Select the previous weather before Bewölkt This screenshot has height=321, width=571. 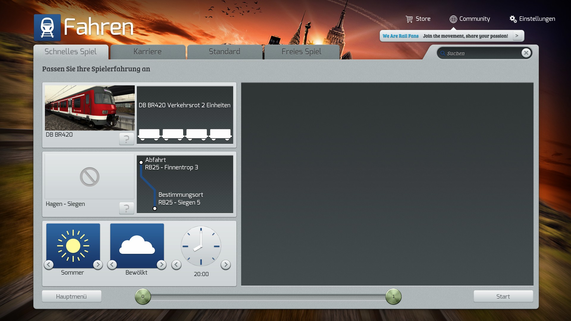pyautogui.click(x=112, y=265)
